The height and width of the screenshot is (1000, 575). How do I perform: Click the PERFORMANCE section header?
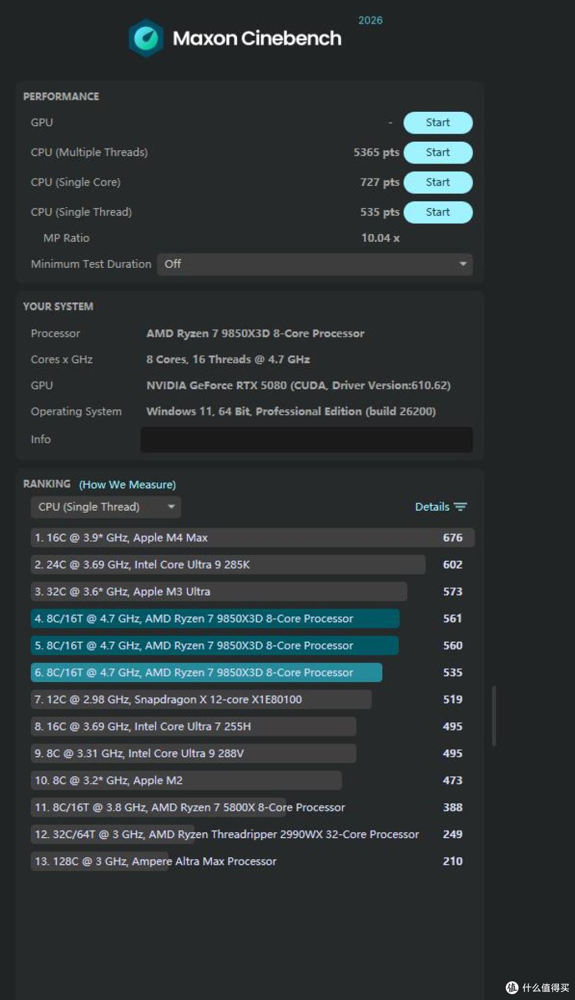pos(61,96)
